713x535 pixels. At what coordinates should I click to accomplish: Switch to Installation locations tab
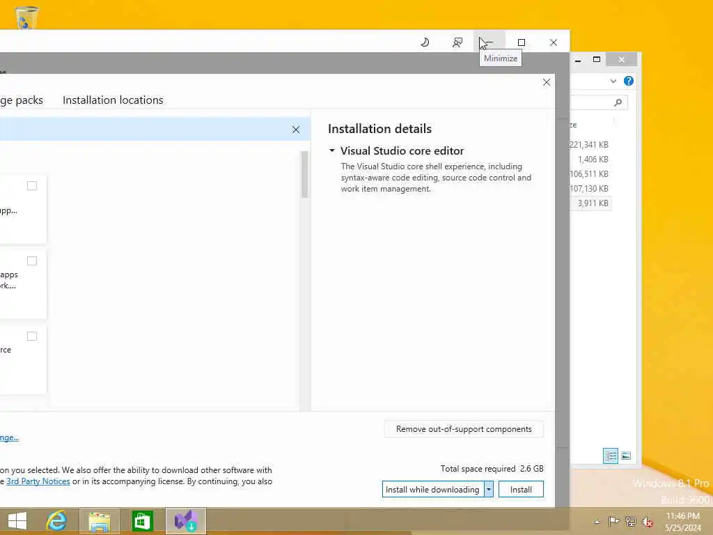click(113, 100)
